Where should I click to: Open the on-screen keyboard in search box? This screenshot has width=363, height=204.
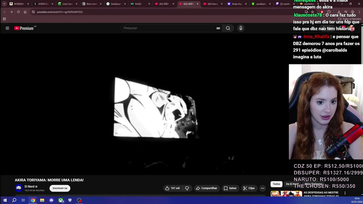tap(218, 28)
